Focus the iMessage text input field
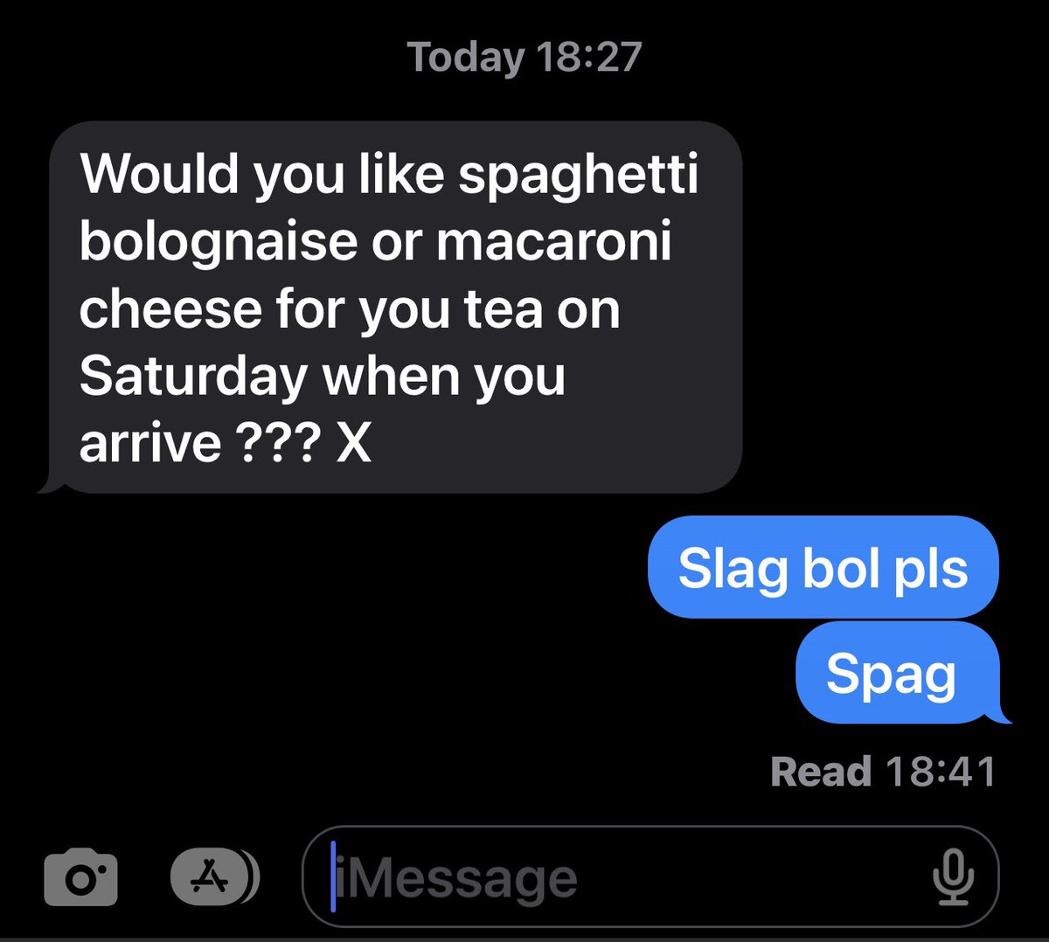 [x=650, y=876]
